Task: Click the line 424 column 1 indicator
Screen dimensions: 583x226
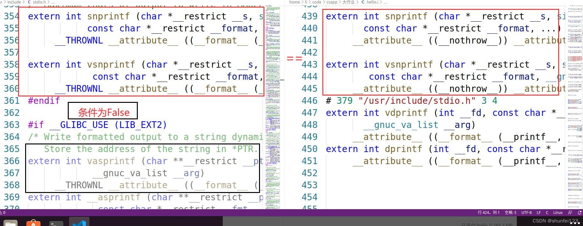Action: (x=488, y=213)
